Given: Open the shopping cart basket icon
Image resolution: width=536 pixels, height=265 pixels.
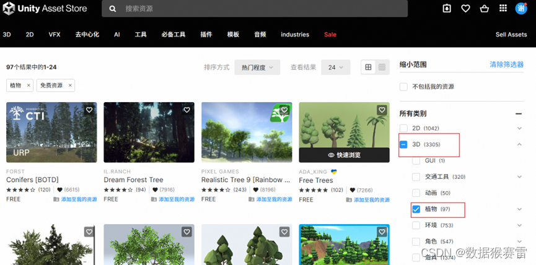Looking at the screenshot, I should tap(484, 9).
